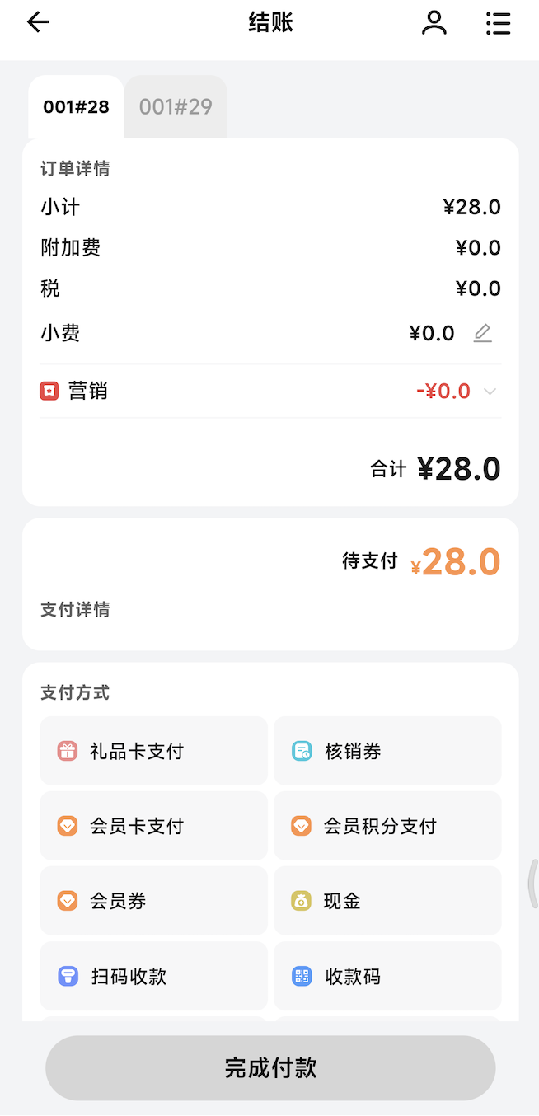Expand the 营销 discount row
Screen dimensions: 539x1116
pyautogui.click(x=247, y=391)
